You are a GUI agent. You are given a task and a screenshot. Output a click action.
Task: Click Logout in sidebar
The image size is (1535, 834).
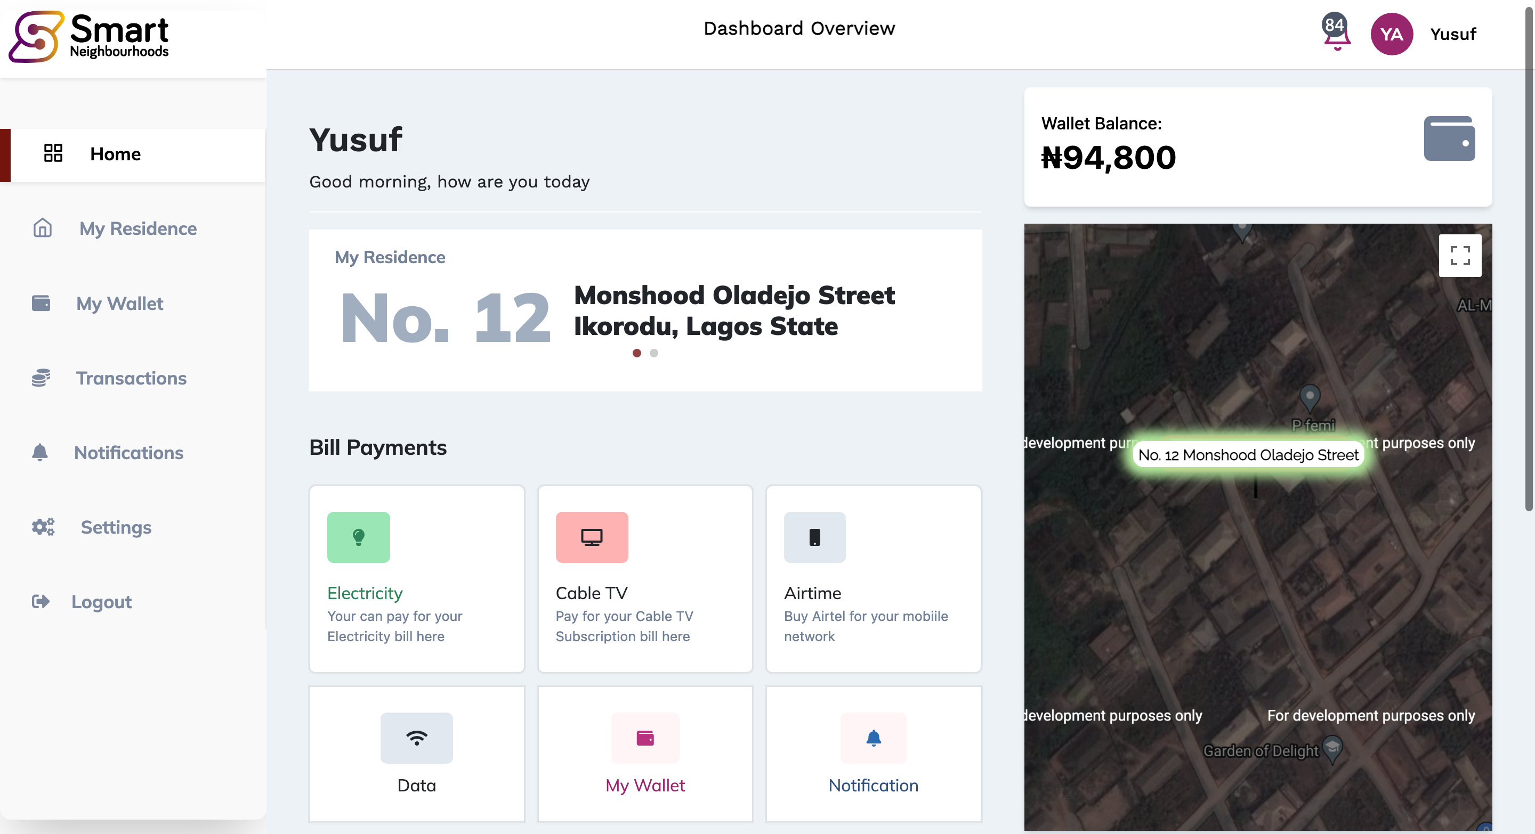(x=101, y=602)
